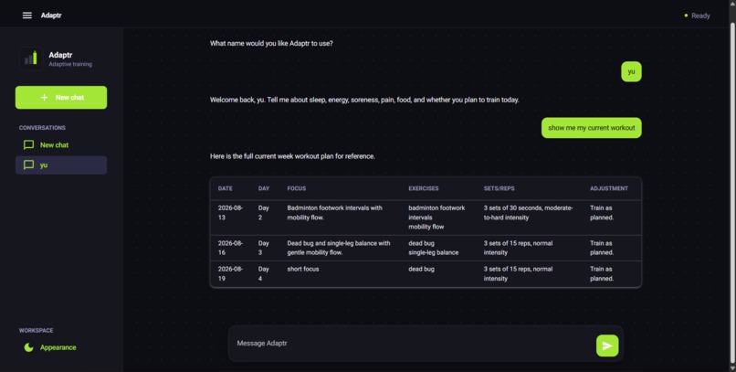Click 'single-leg balance' exercise text
Viewport: 736px width, 372px height.
click(x=433, y=252)
